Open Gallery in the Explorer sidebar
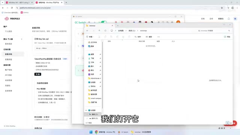The height and width of the screenshot is (135, 240). 91,46
